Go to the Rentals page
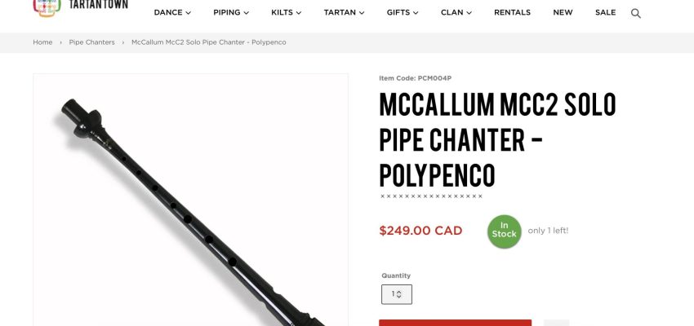This screenshot has height=326, width=694. pyautogui.click(x=512, y=12)
